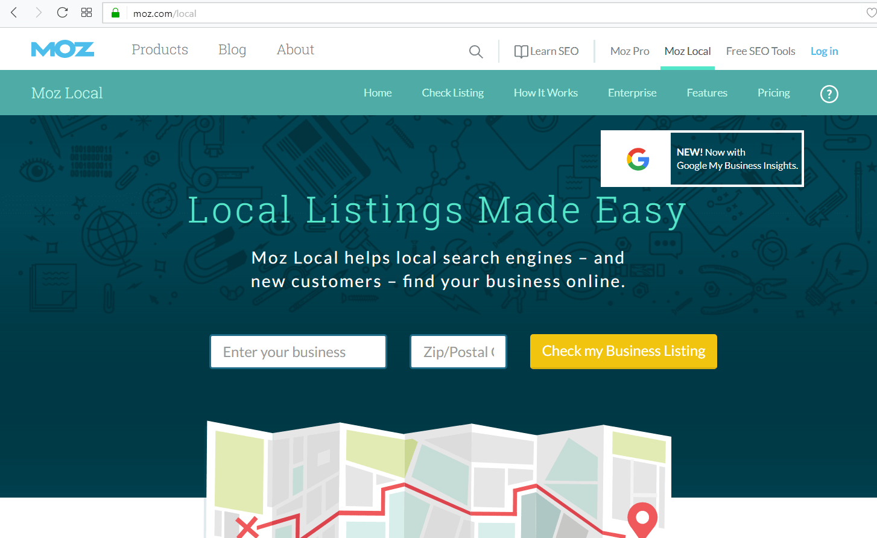Click the Log in link
877x538 pixels.
click(x=825, y=51)
